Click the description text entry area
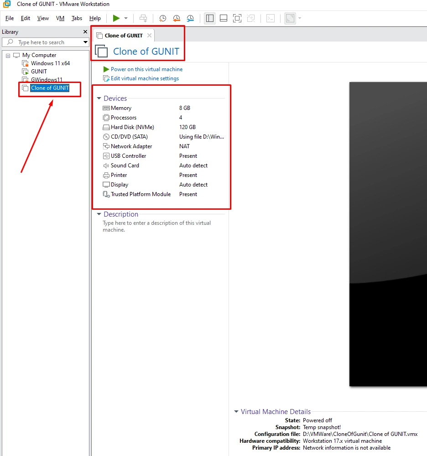This screenshot has height=456, width=427. pos(157,226)
